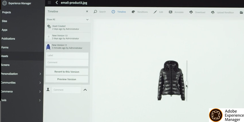The image size is (244, 122).
Task: Click the Search magnifier icon
Action: [x=95, y=12]
